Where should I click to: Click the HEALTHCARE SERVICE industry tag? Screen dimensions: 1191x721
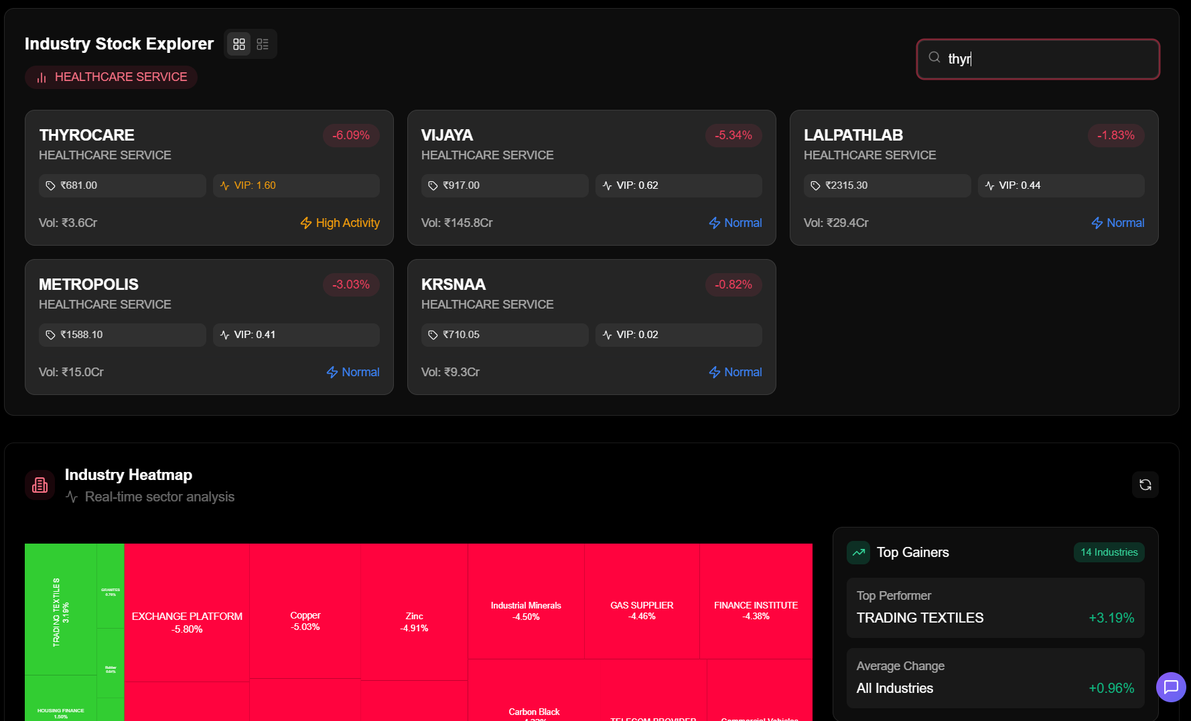pos(111,77)
